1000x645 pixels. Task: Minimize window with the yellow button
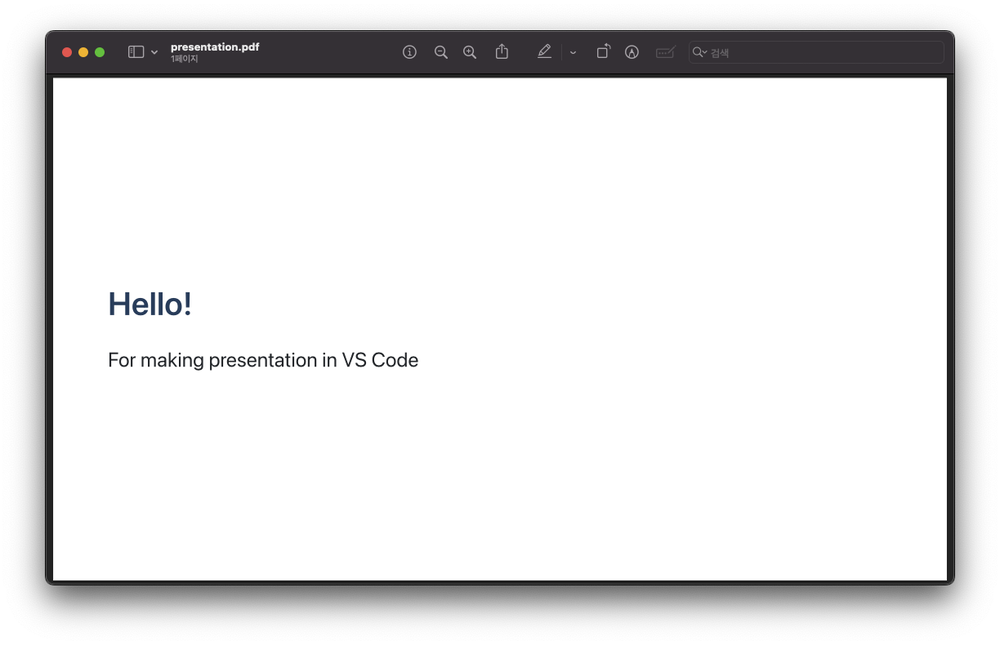tap(83, 52)
